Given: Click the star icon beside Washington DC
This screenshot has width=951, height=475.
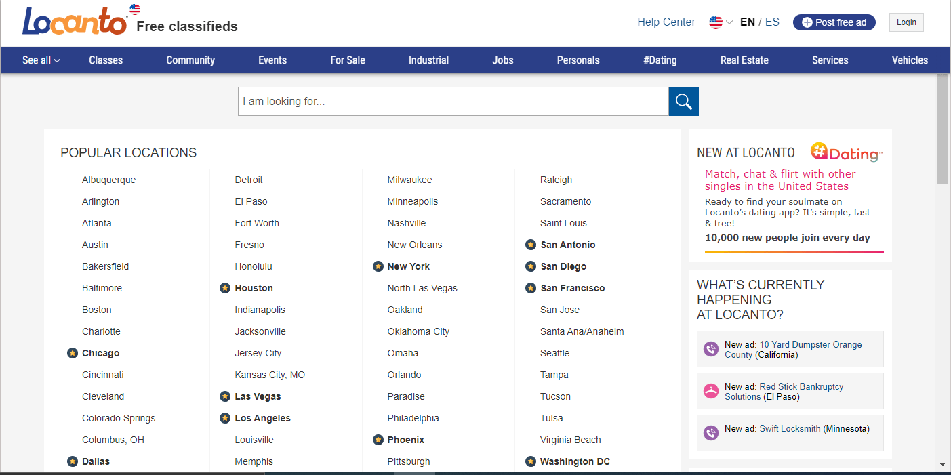Looking at the screenshot, I should pyautogui.click(x=531, y=461).
